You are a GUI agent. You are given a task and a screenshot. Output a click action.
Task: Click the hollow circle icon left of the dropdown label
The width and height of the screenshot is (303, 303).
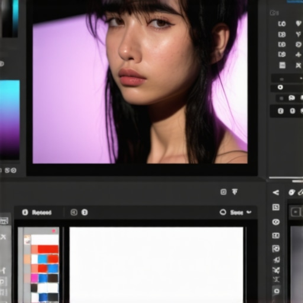coord(223,212)
